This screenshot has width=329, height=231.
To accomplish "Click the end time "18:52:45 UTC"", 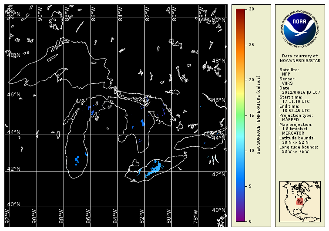I will pyautogui.click(x=296, y=111).
